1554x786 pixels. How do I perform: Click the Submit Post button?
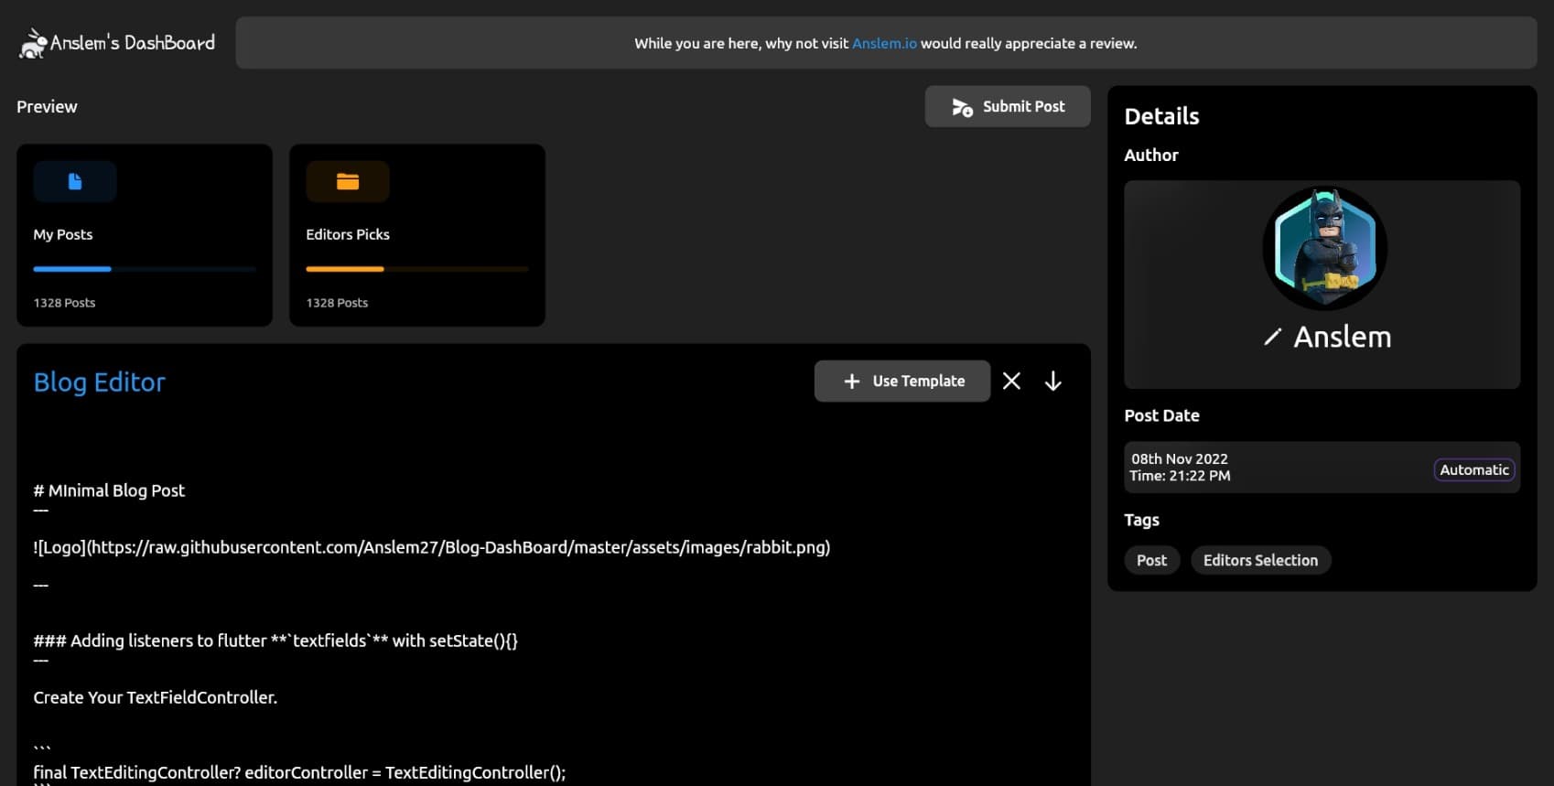coord(1008,106)
